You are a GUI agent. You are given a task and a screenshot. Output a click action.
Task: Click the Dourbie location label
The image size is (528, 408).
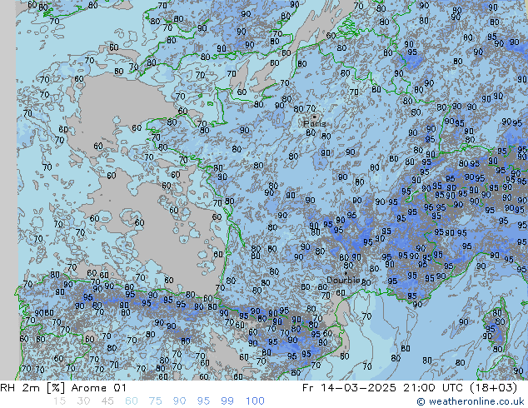[343, 280]
